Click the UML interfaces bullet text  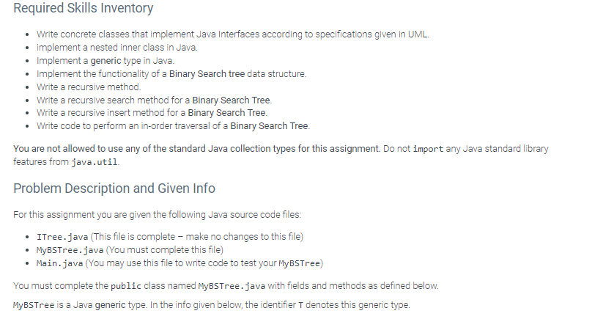pyautogui.click(x=233, y=34)
